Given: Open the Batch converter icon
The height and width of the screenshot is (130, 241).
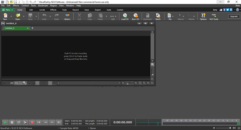Looking at the screenshot, I should click(158, 17).
